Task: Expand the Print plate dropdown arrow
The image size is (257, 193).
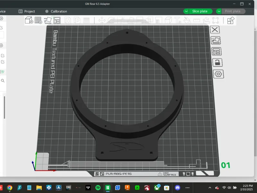Action: tap(219, 11)
